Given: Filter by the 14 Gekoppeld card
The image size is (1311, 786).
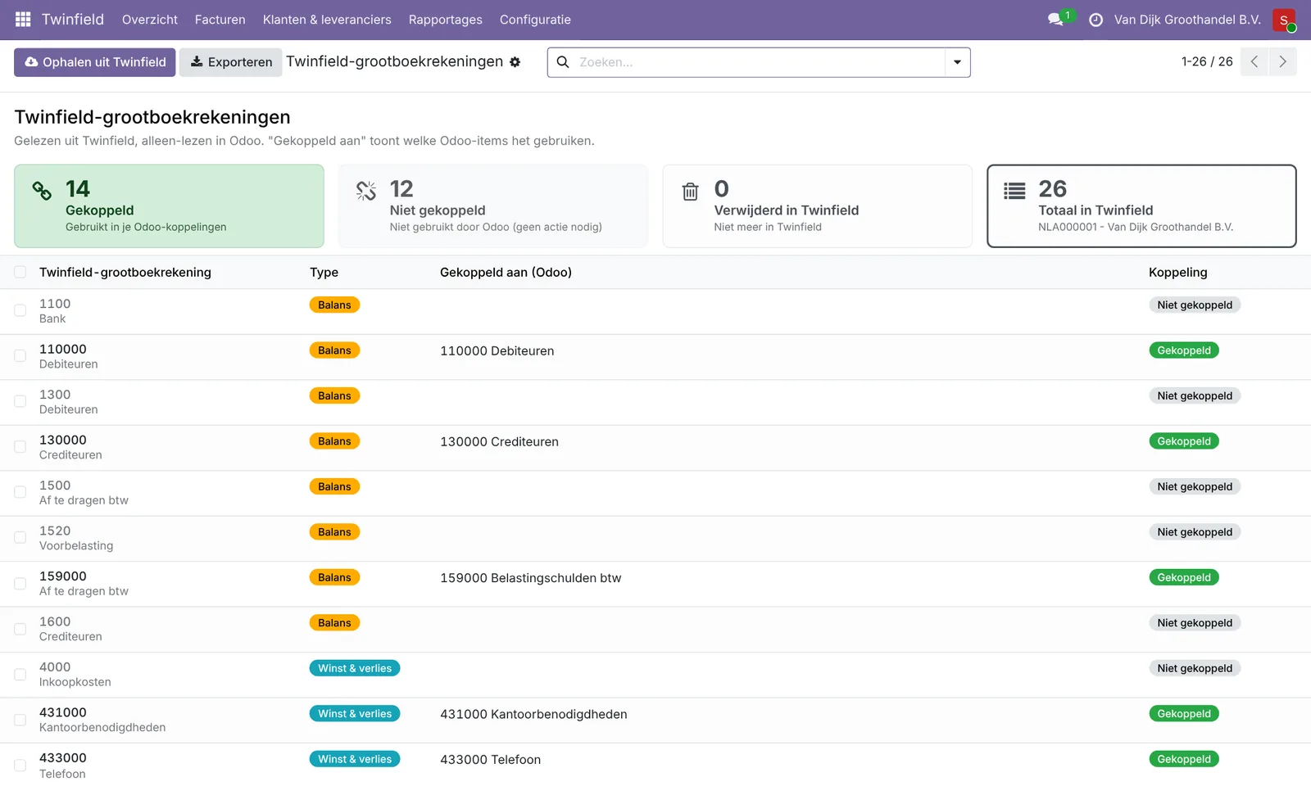Looking at the screenshot, I should click(169, 206).
